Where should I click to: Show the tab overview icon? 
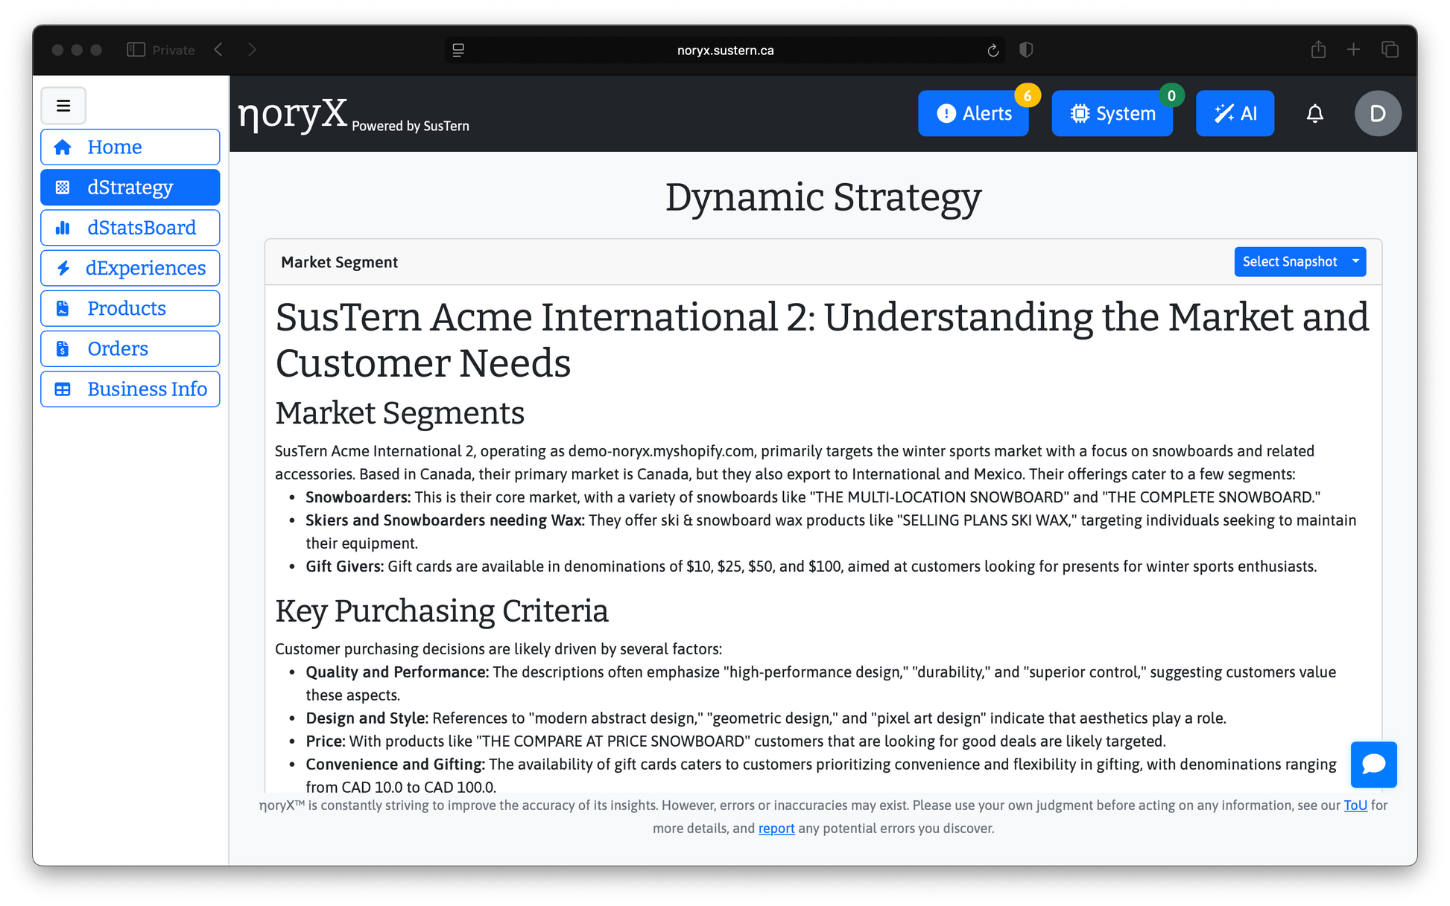pyautogui.click(x=1390, y=50)
